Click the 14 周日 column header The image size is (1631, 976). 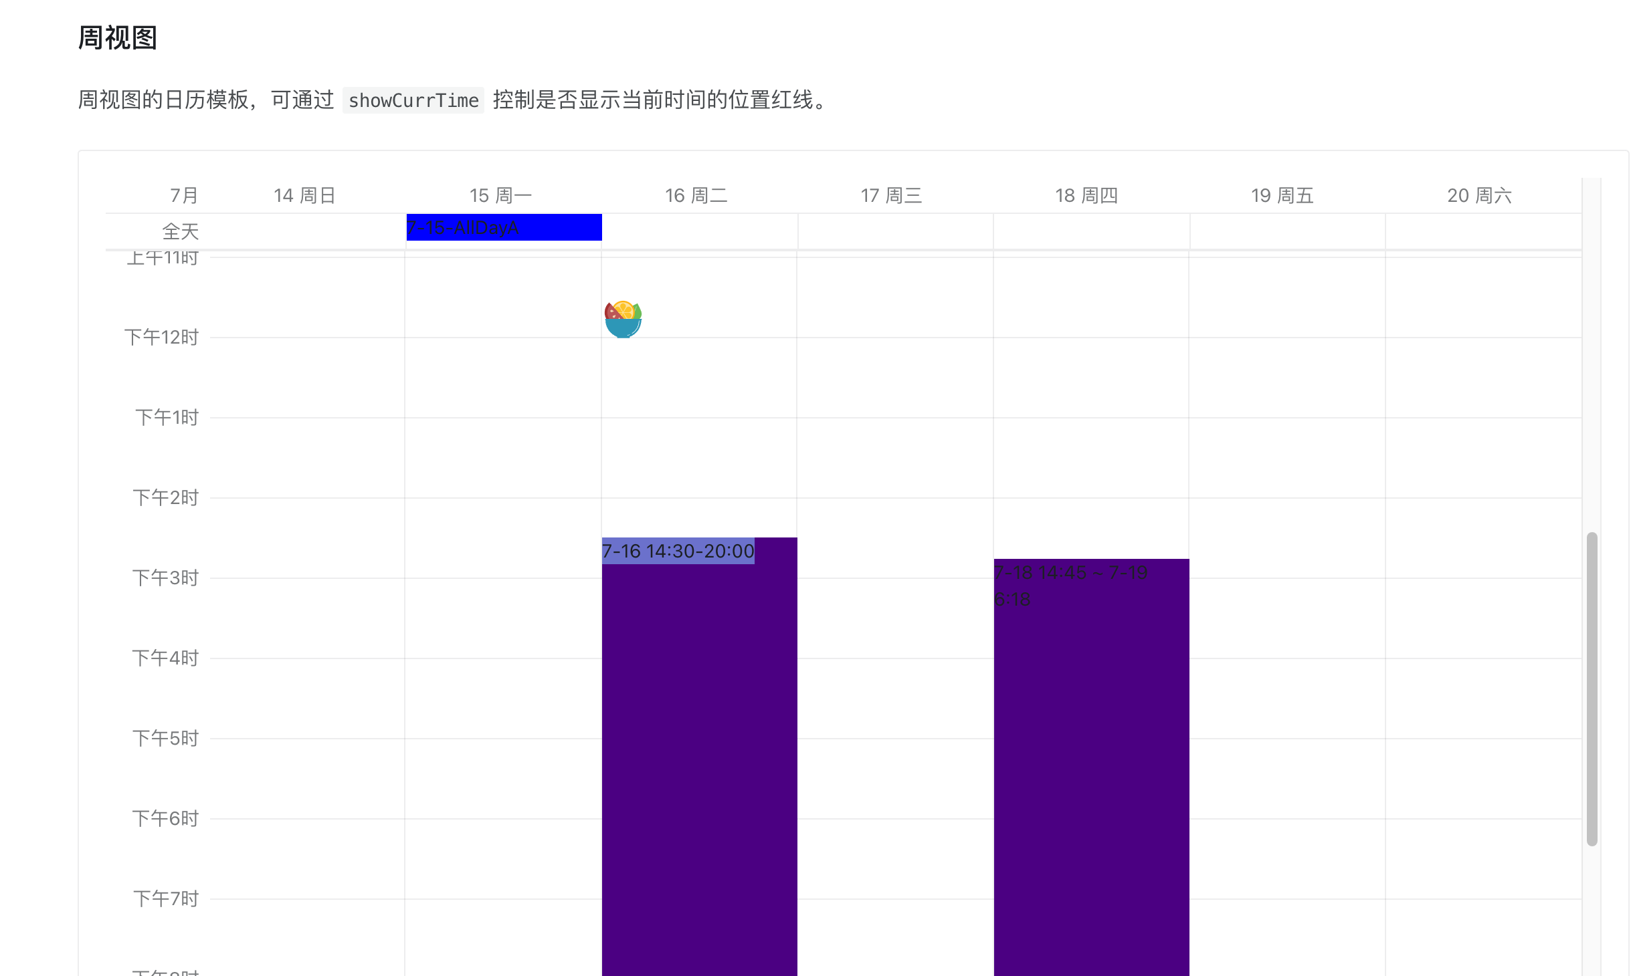304,195
